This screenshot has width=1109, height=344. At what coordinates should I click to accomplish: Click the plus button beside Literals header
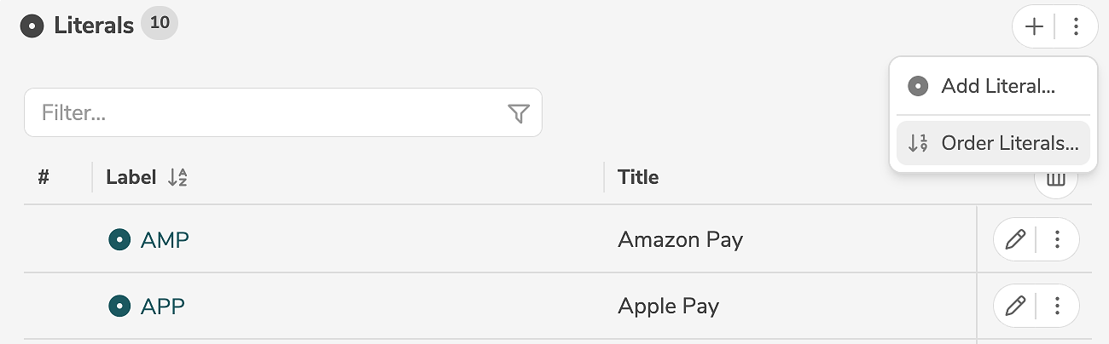point(1034,27)
